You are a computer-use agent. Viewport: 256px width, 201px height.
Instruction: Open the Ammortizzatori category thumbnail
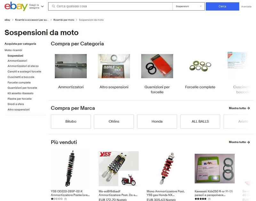click(x=71, y=66)
